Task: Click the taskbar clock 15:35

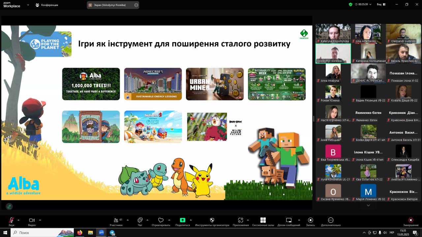Action: [x=403, y=230]
